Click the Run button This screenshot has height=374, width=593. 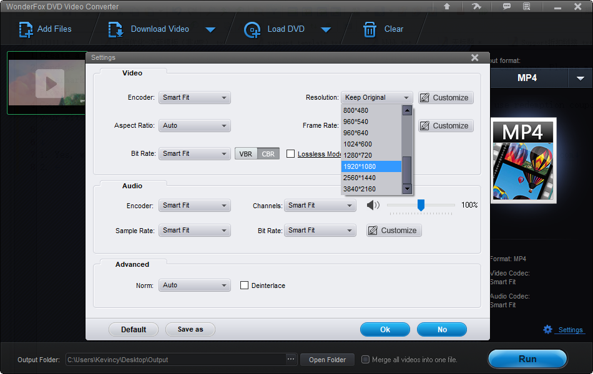point(527,358)
